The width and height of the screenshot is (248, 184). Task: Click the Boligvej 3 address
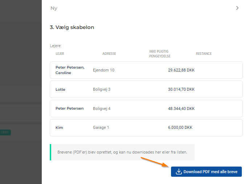[x=102, y=89]
